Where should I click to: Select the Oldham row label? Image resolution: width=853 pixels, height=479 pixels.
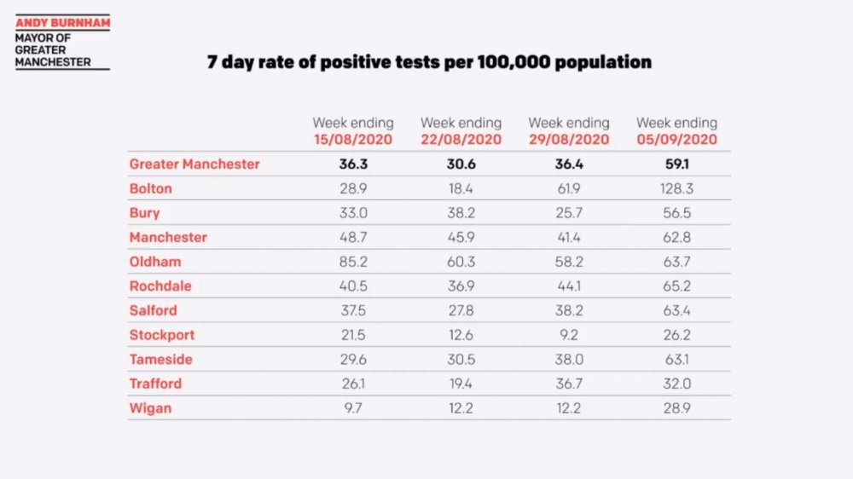point(155,262)
